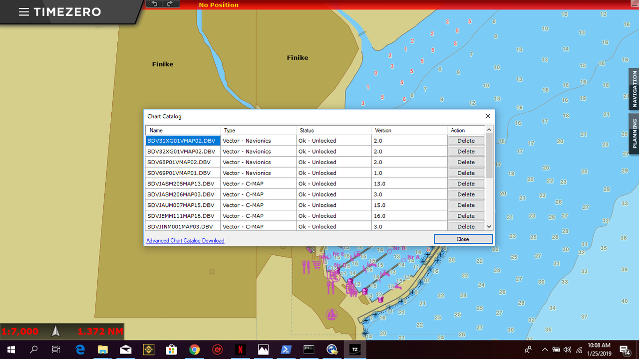
Task: Click the Undo arrow icon
Action: [154, 4]
